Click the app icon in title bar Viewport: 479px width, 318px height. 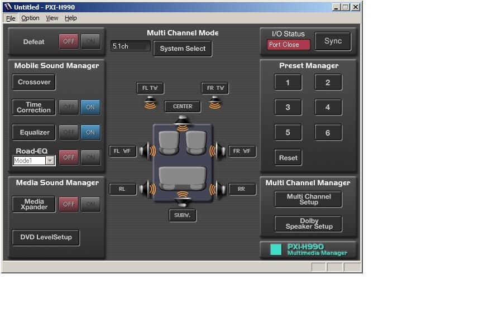click(8, 7)
